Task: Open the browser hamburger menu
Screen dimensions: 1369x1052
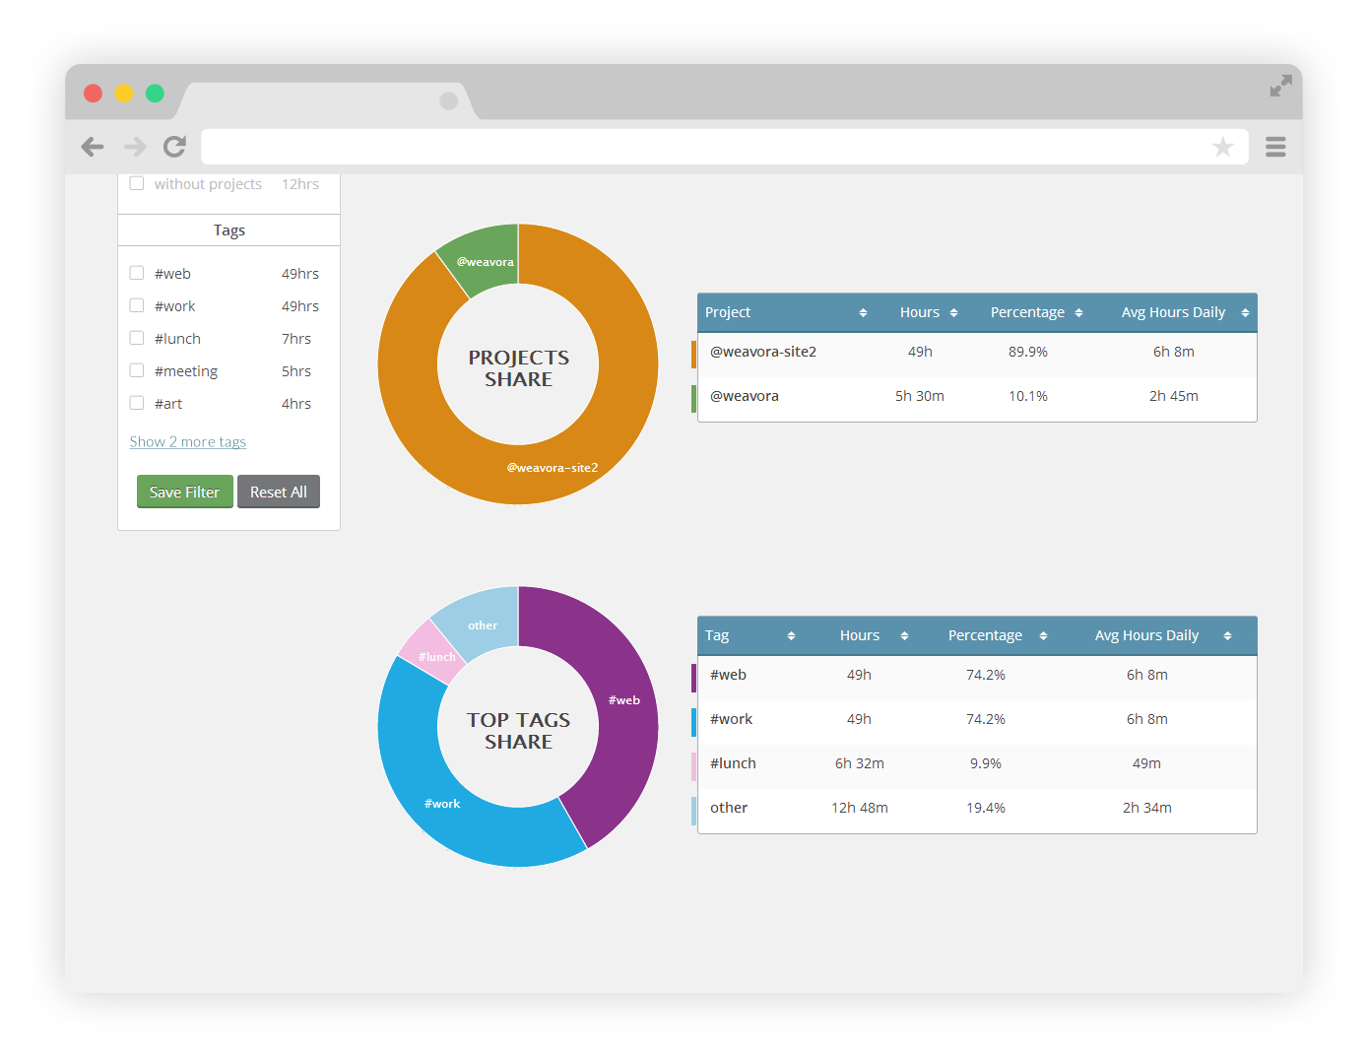Action: tap(1275, 147)
